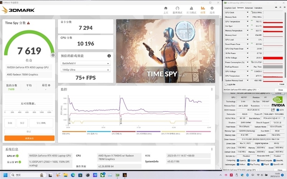
Task: Switch to 基准测试 benchmarks tab
Action: [x=177, y=10]
